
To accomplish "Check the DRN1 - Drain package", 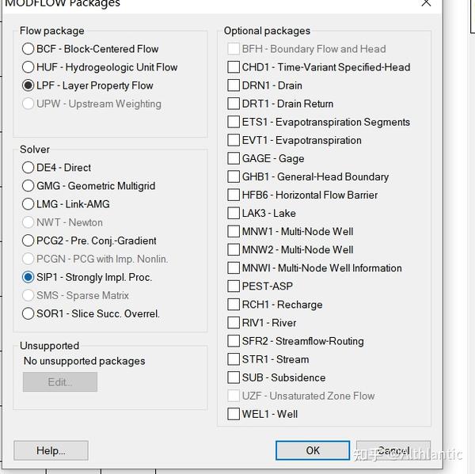I will tap(234, 85).
